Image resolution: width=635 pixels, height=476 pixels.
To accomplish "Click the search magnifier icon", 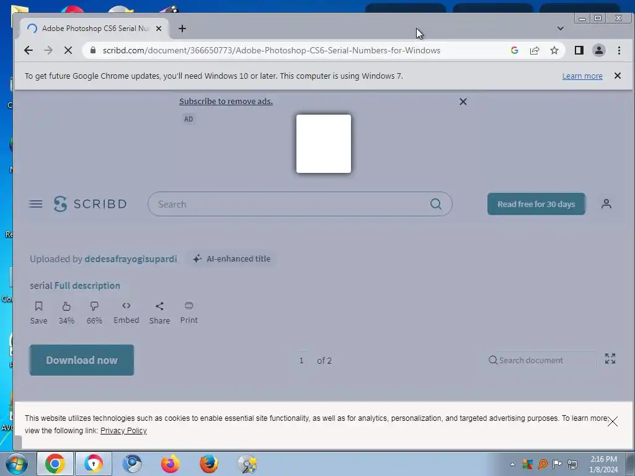I will click(435, 203).
